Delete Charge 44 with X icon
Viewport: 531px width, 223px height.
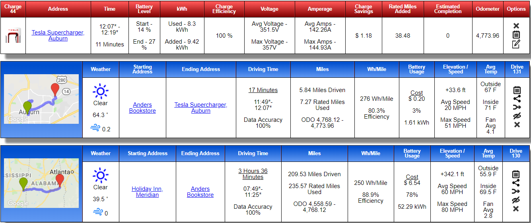(x=516, y=25)
